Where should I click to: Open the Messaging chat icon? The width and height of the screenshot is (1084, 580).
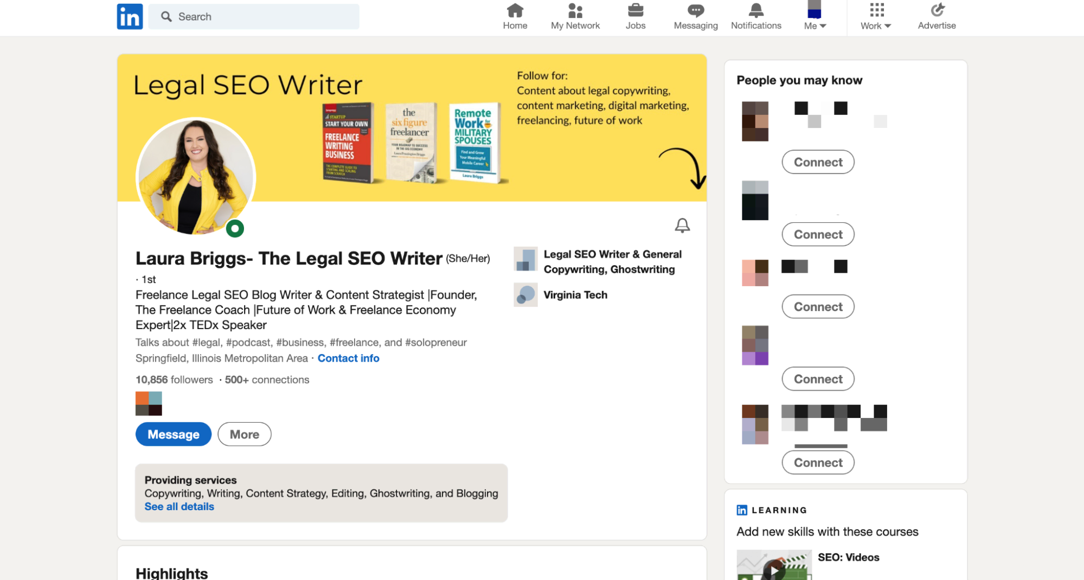695,11
